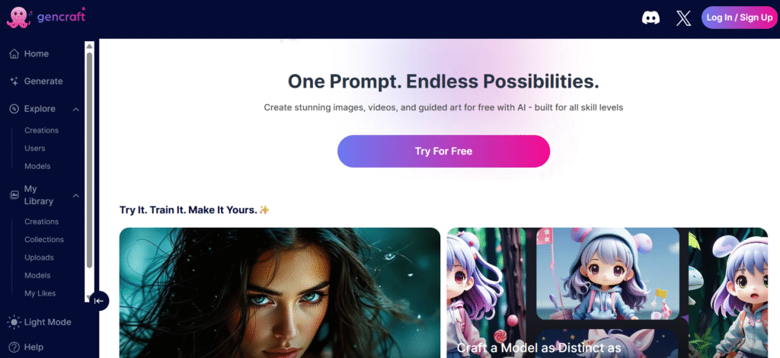
Task: Click the Home house icon
Action: point(14,53)
